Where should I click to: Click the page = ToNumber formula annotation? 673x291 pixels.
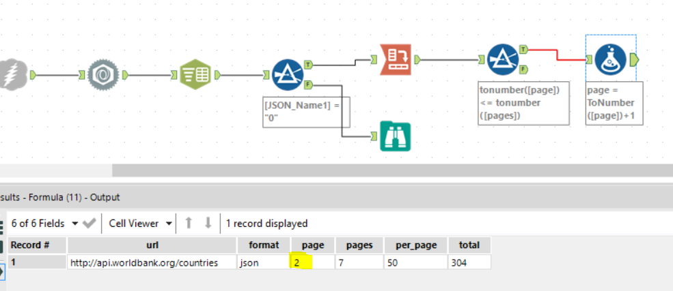[614, 103]
